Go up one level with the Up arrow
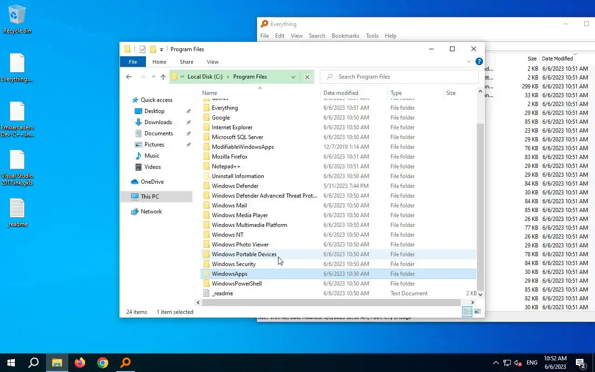 (x=163, y=77)
